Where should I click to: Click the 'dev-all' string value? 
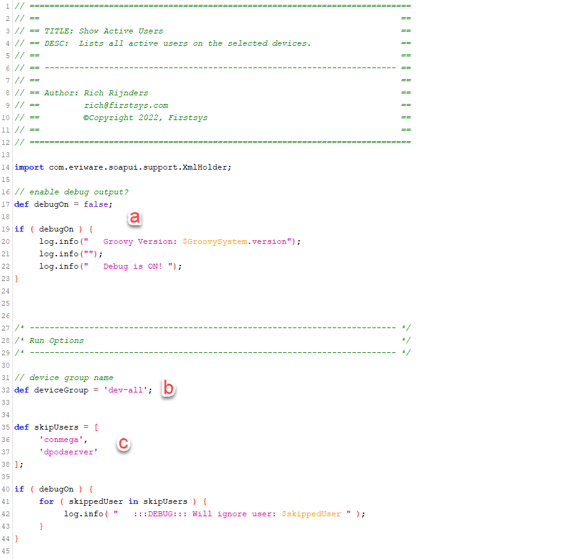[125, 390]
